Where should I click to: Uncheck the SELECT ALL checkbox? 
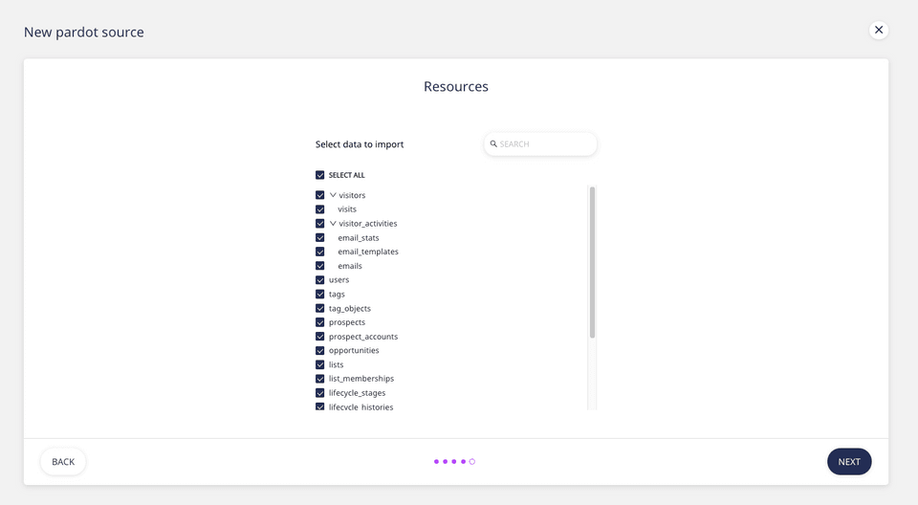[320, 175]
